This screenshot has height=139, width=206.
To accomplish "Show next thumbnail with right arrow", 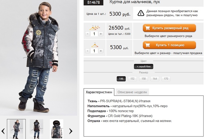I will pyautogui.click(x=71, y=131).
